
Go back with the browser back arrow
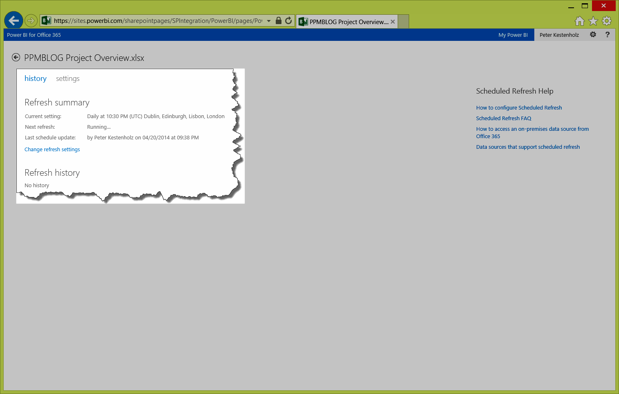(x=14, y=20)
